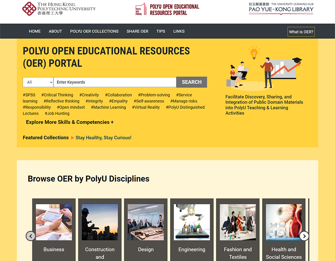Expand Explore More Skills & Competencies
Screen dimensions: 335x261
point(70,122)
